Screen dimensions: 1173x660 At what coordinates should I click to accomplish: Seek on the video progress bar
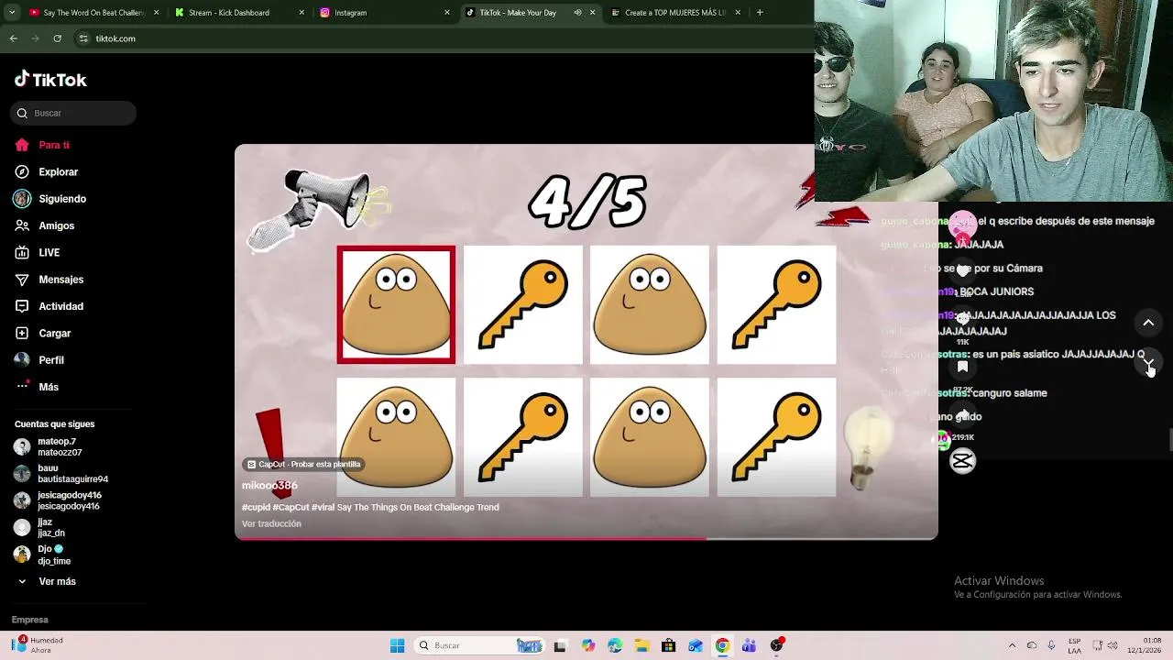(586, 538)
